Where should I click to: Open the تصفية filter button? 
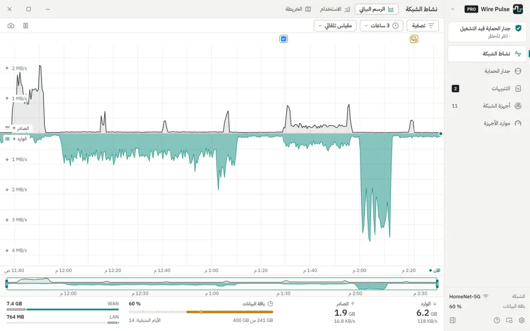pos(422,26)
